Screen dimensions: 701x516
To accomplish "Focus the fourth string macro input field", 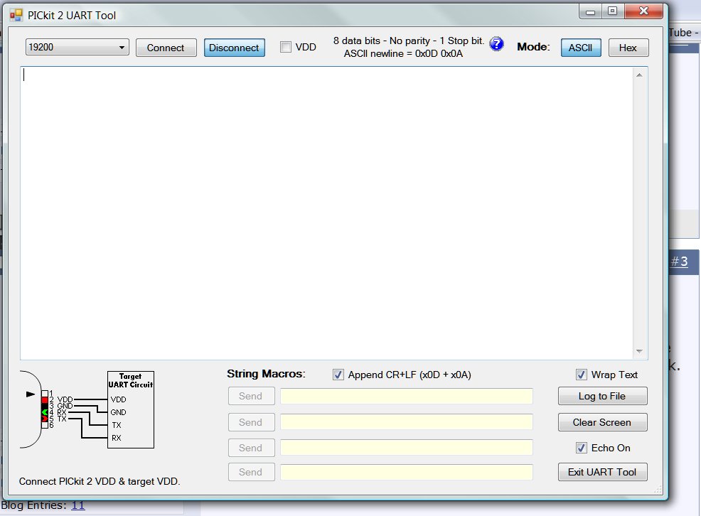I will click(x=407, y=472).
